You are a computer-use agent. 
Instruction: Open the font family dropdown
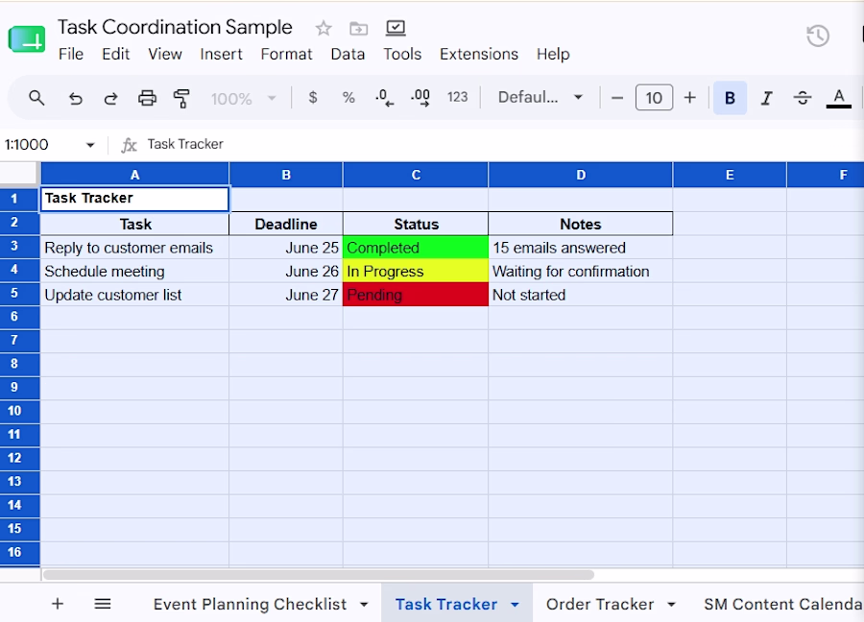click(540, 98)
